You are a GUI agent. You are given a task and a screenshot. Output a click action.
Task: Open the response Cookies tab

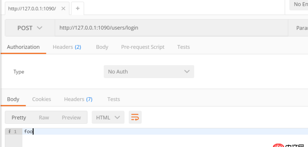42,99
